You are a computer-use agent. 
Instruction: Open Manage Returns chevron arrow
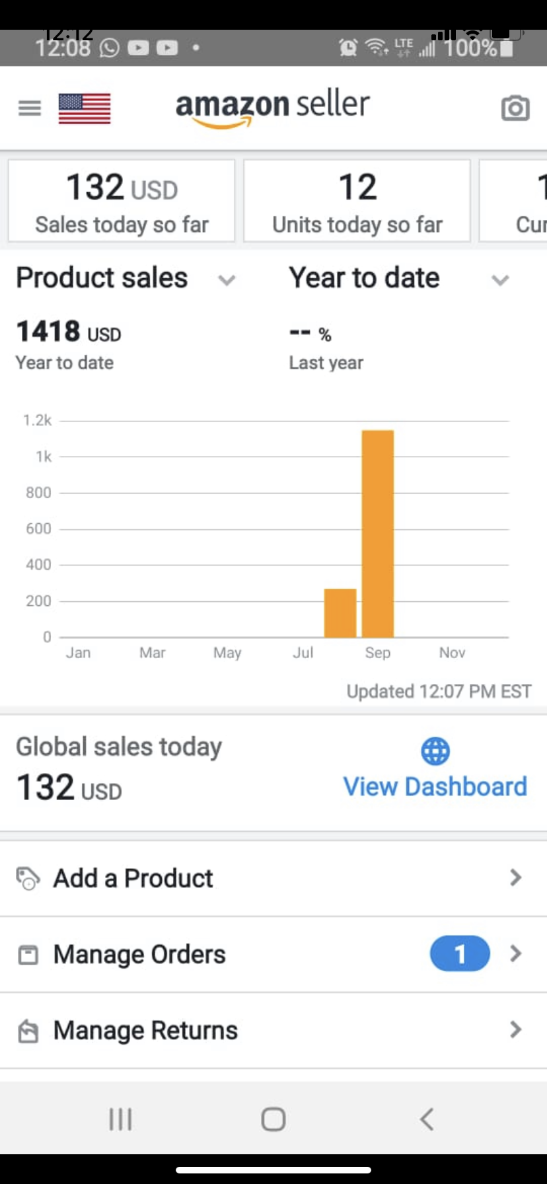(516, 1029)
